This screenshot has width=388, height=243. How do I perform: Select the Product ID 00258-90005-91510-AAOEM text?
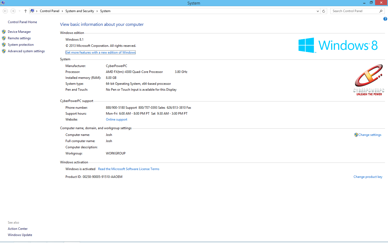point(102,177)
